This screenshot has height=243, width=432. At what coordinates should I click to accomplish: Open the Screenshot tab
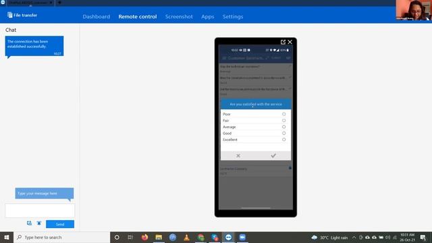(x=179, y=16)
